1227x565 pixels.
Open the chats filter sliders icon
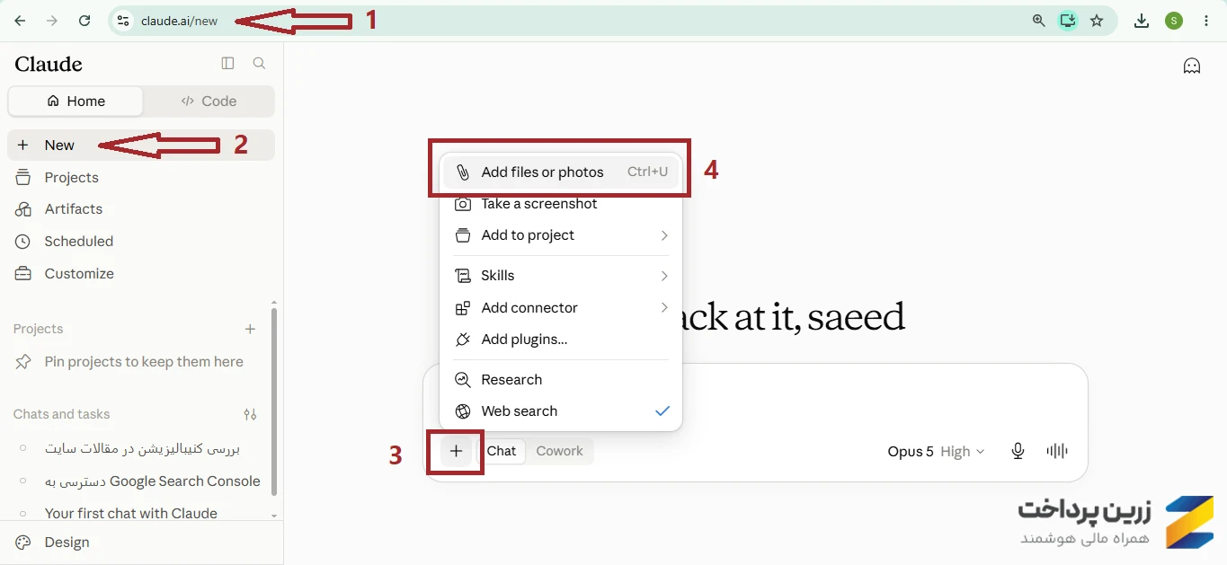point(250,414)
